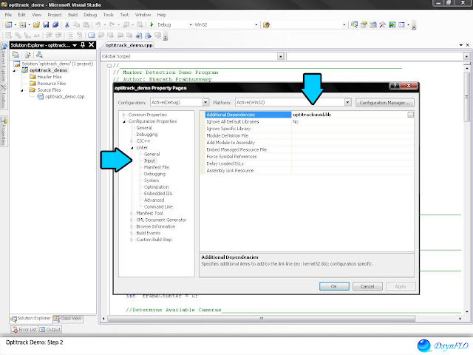The height and width of the screenshot is (355, 473).
Task: Click Solution Explorer Properties icon
Action: [16, 55]
